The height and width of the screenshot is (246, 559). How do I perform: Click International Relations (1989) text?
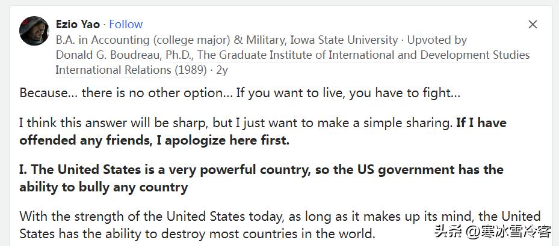[131, 70]
